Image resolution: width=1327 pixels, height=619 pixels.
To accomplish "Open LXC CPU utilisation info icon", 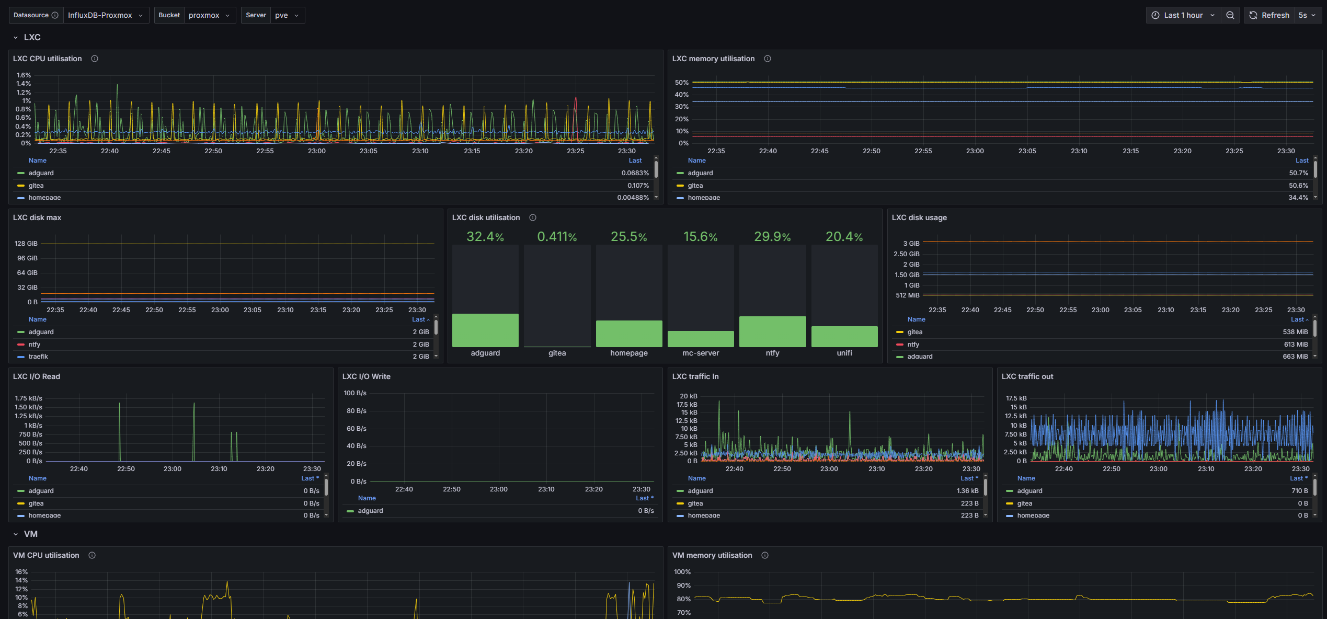I will click(x=95, y=59).
